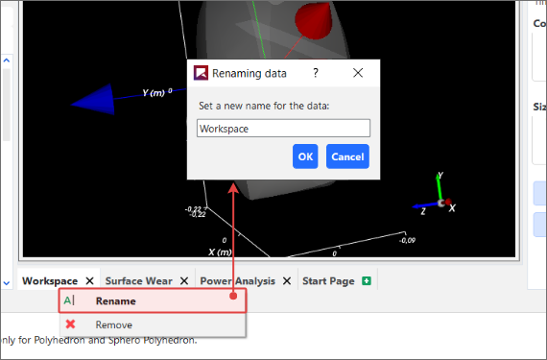
Task: Cancel the Renaming data dialog
Action: (347, 156)
